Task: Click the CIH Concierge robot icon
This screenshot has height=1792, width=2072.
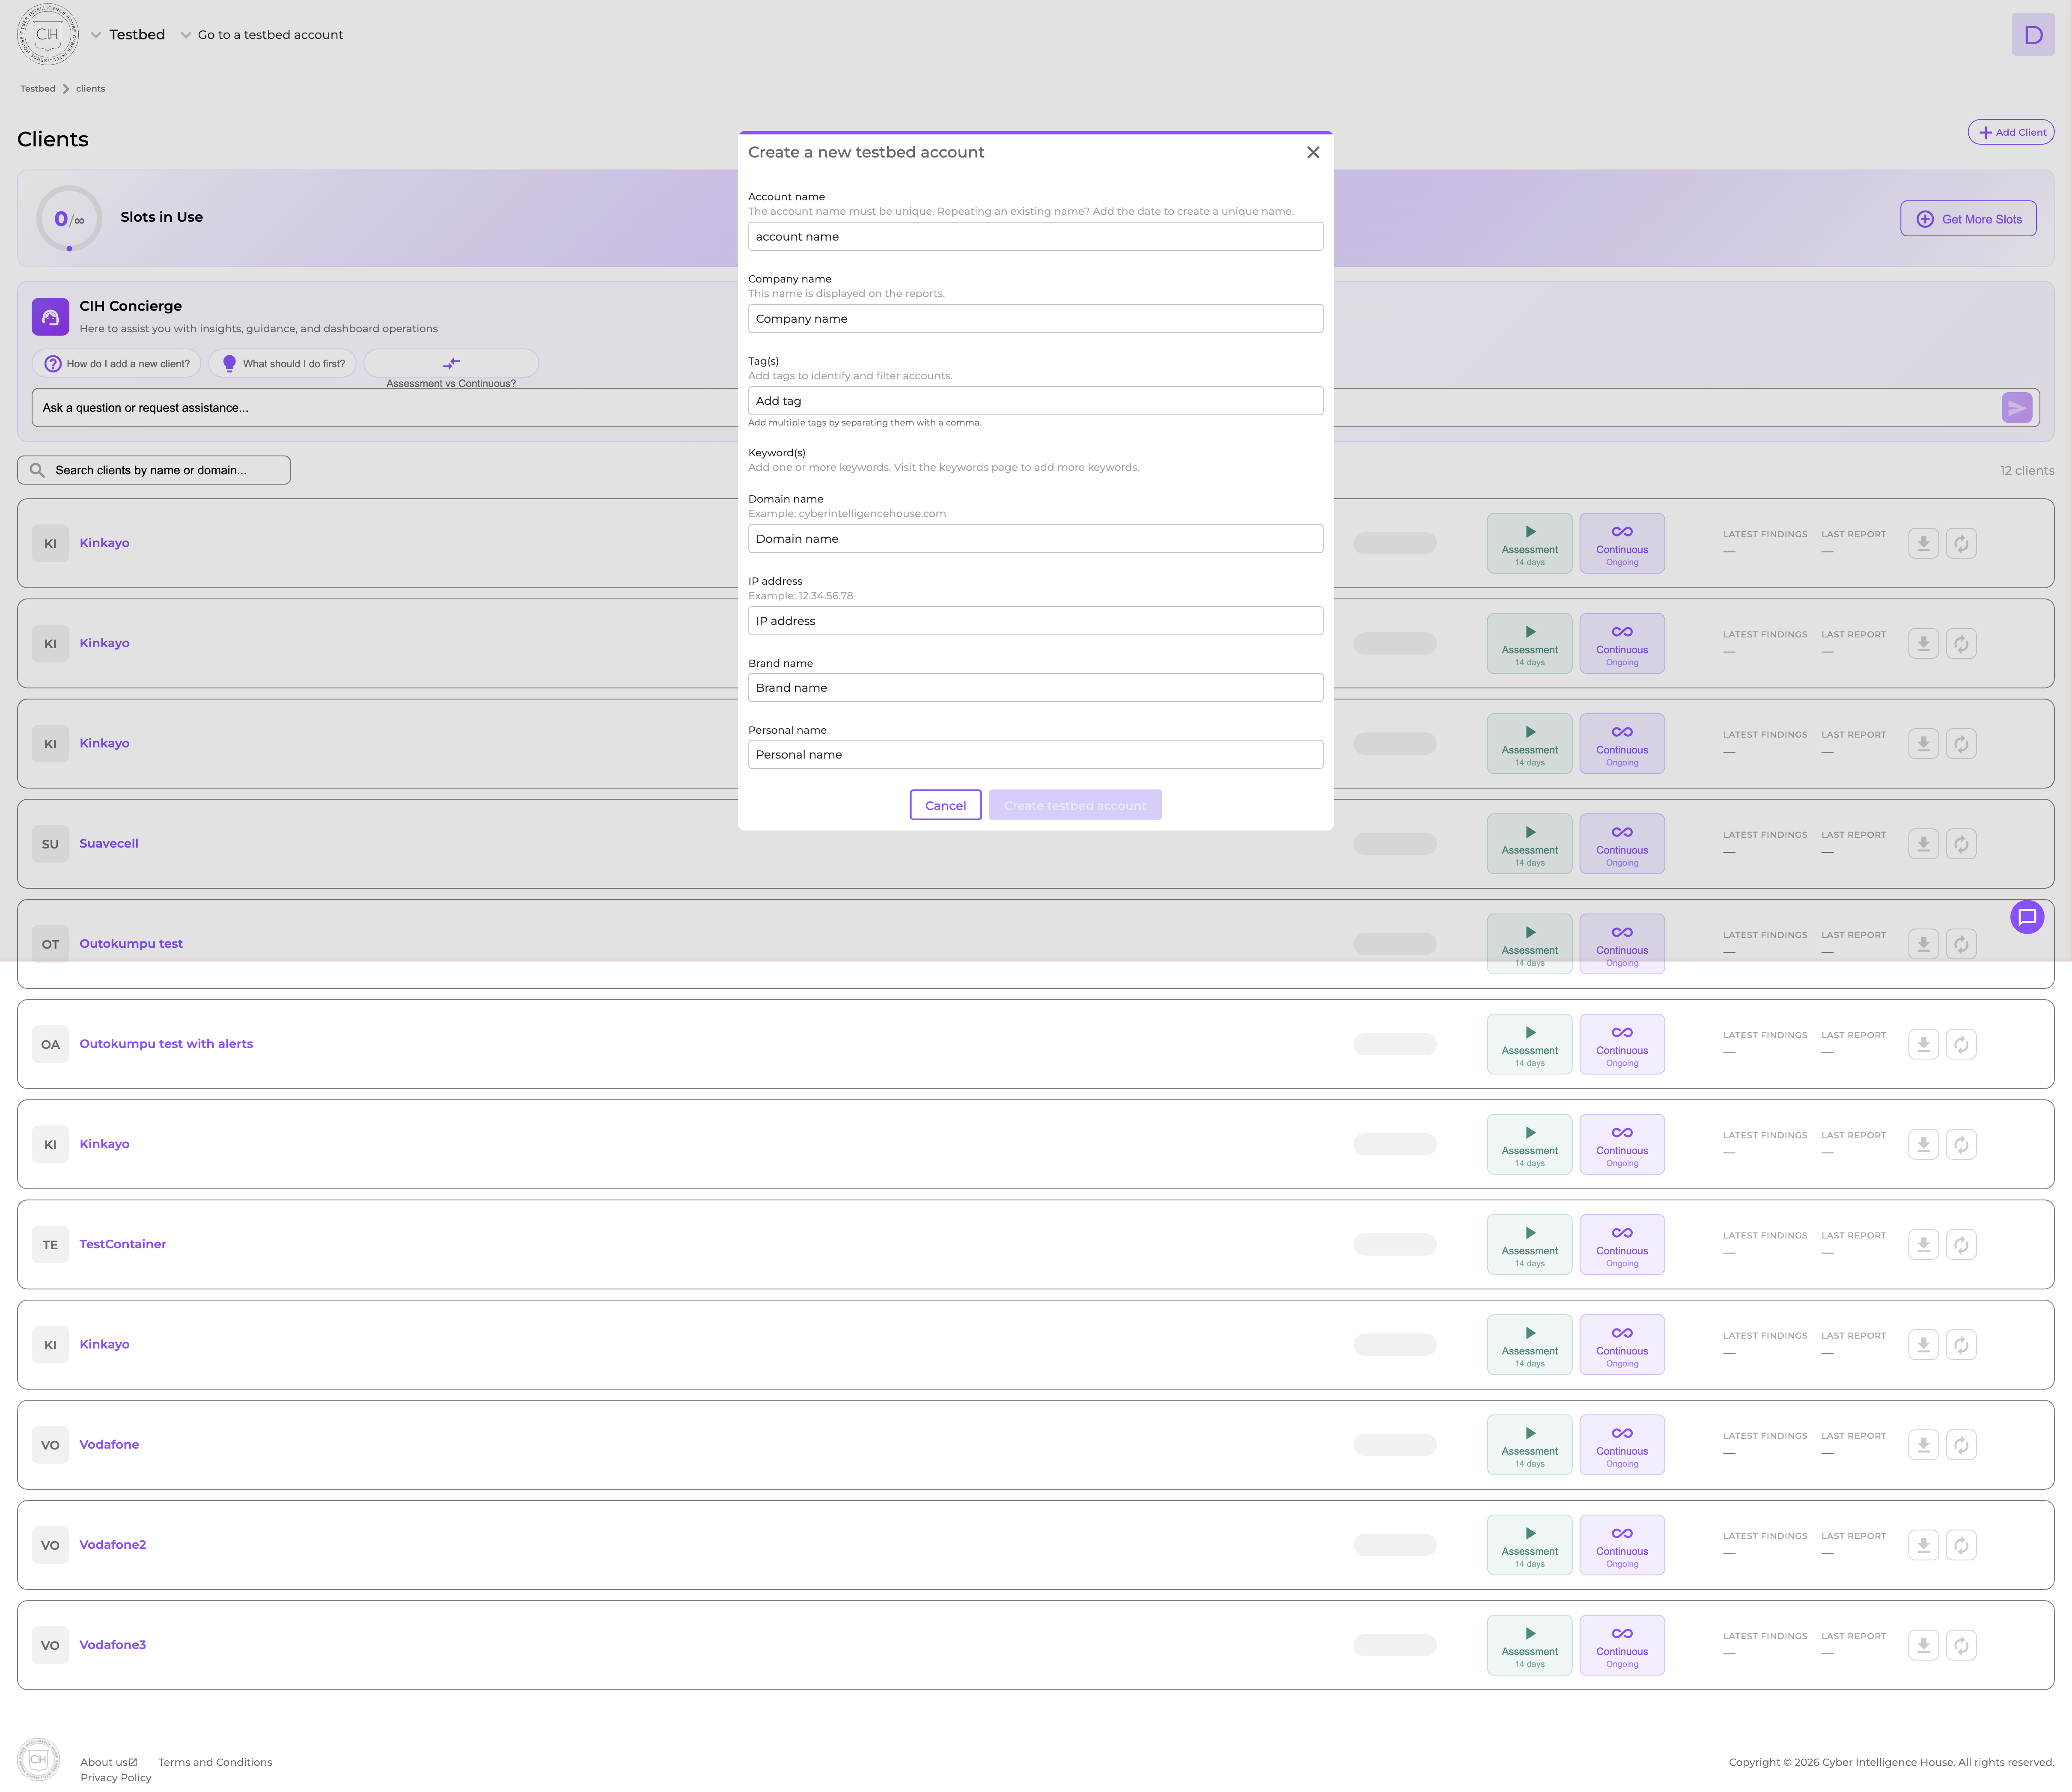Action: (50, 316)
